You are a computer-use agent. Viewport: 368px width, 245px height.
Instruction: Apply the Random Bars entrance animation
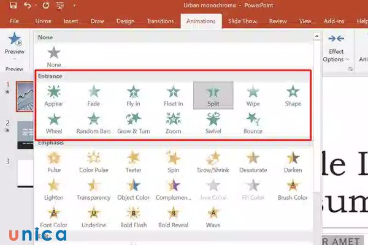tap(93, 122)
